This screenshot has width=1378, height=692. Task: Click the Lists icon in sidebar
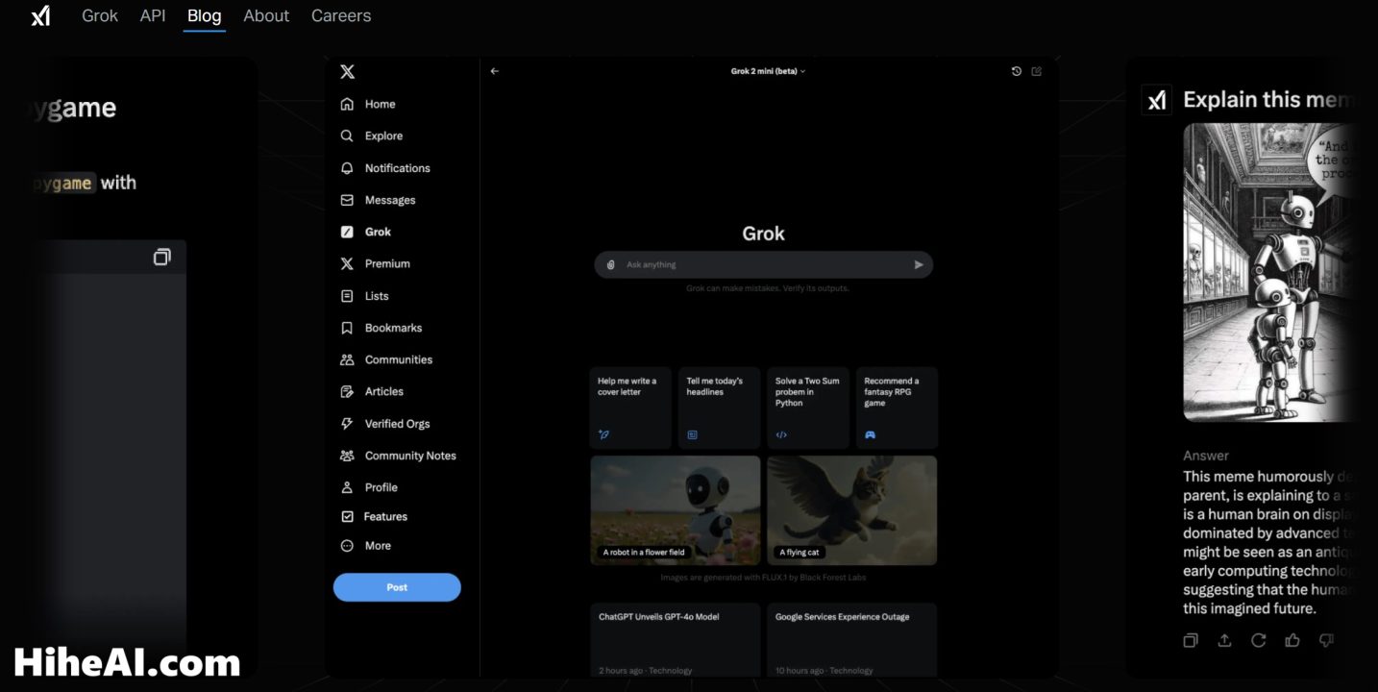(x=347, y=296)
